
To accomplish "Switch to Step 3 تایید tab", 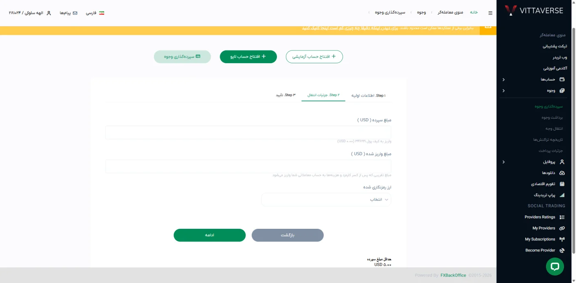I will pyautogui.click(x=286, y=95).
